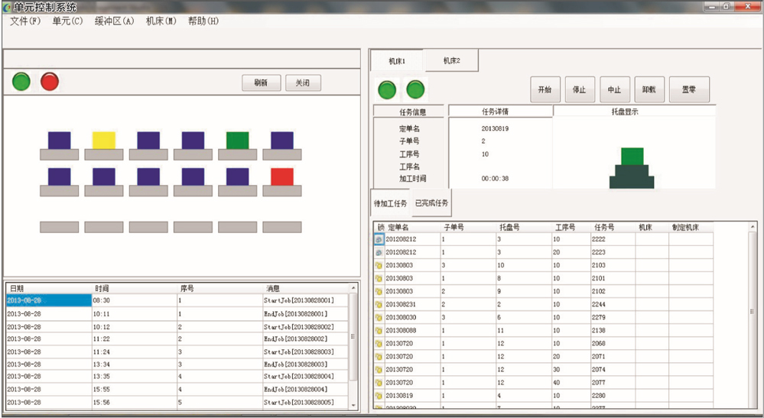Click the stacked pallet graphic under 托盘显示
This screenshot has width=764, height=418.
[x=632, y=168]
